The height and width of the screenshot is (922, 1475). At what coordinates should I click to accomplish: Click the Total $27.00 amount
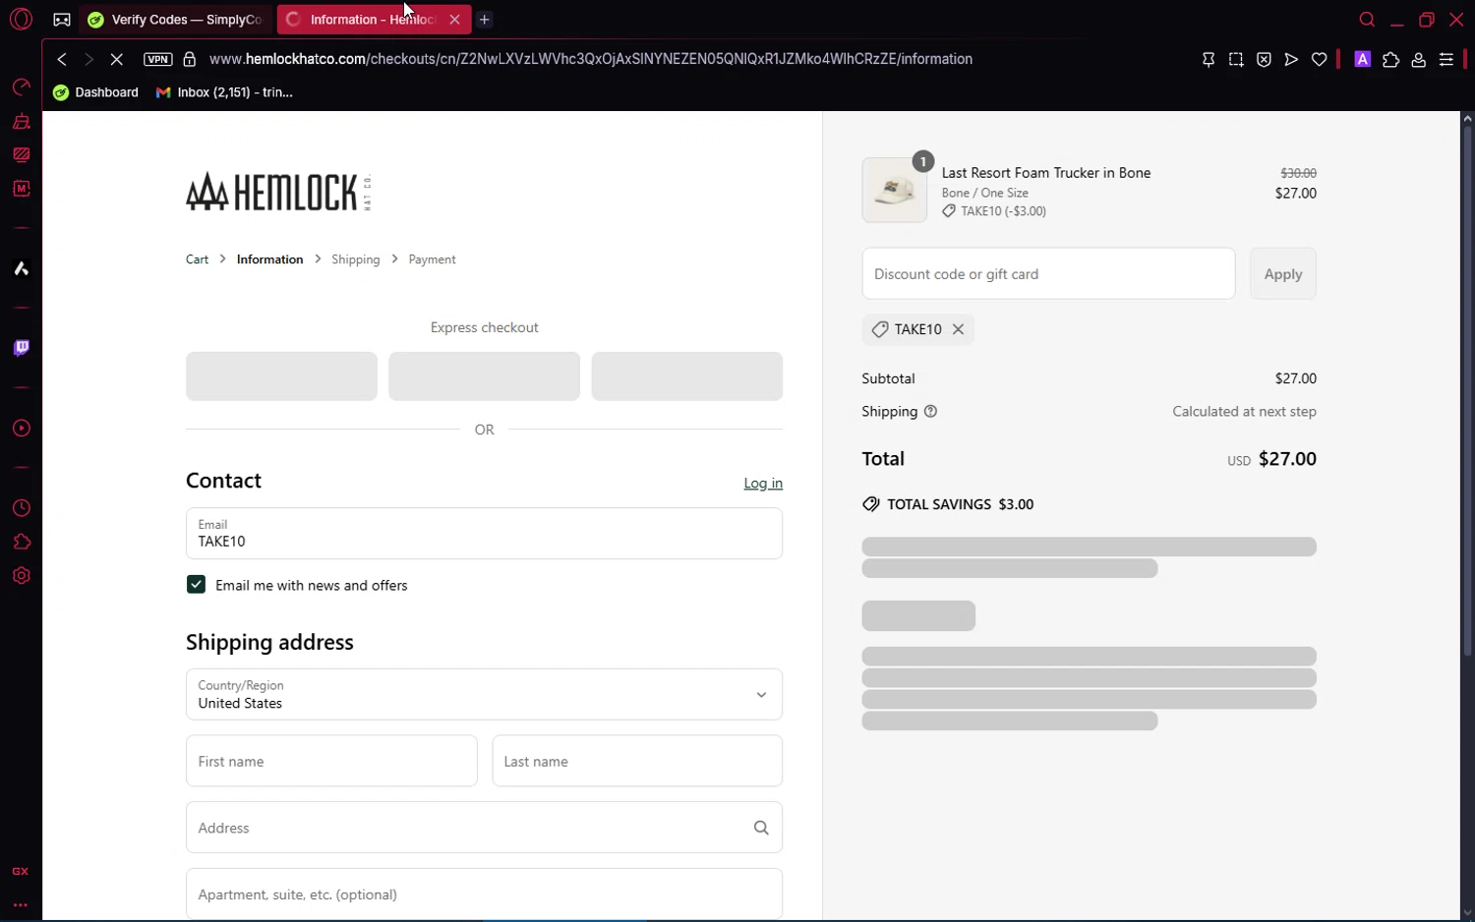click(x=1287, y=459)
